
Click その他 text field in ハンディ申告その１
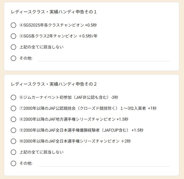(104, 58)
